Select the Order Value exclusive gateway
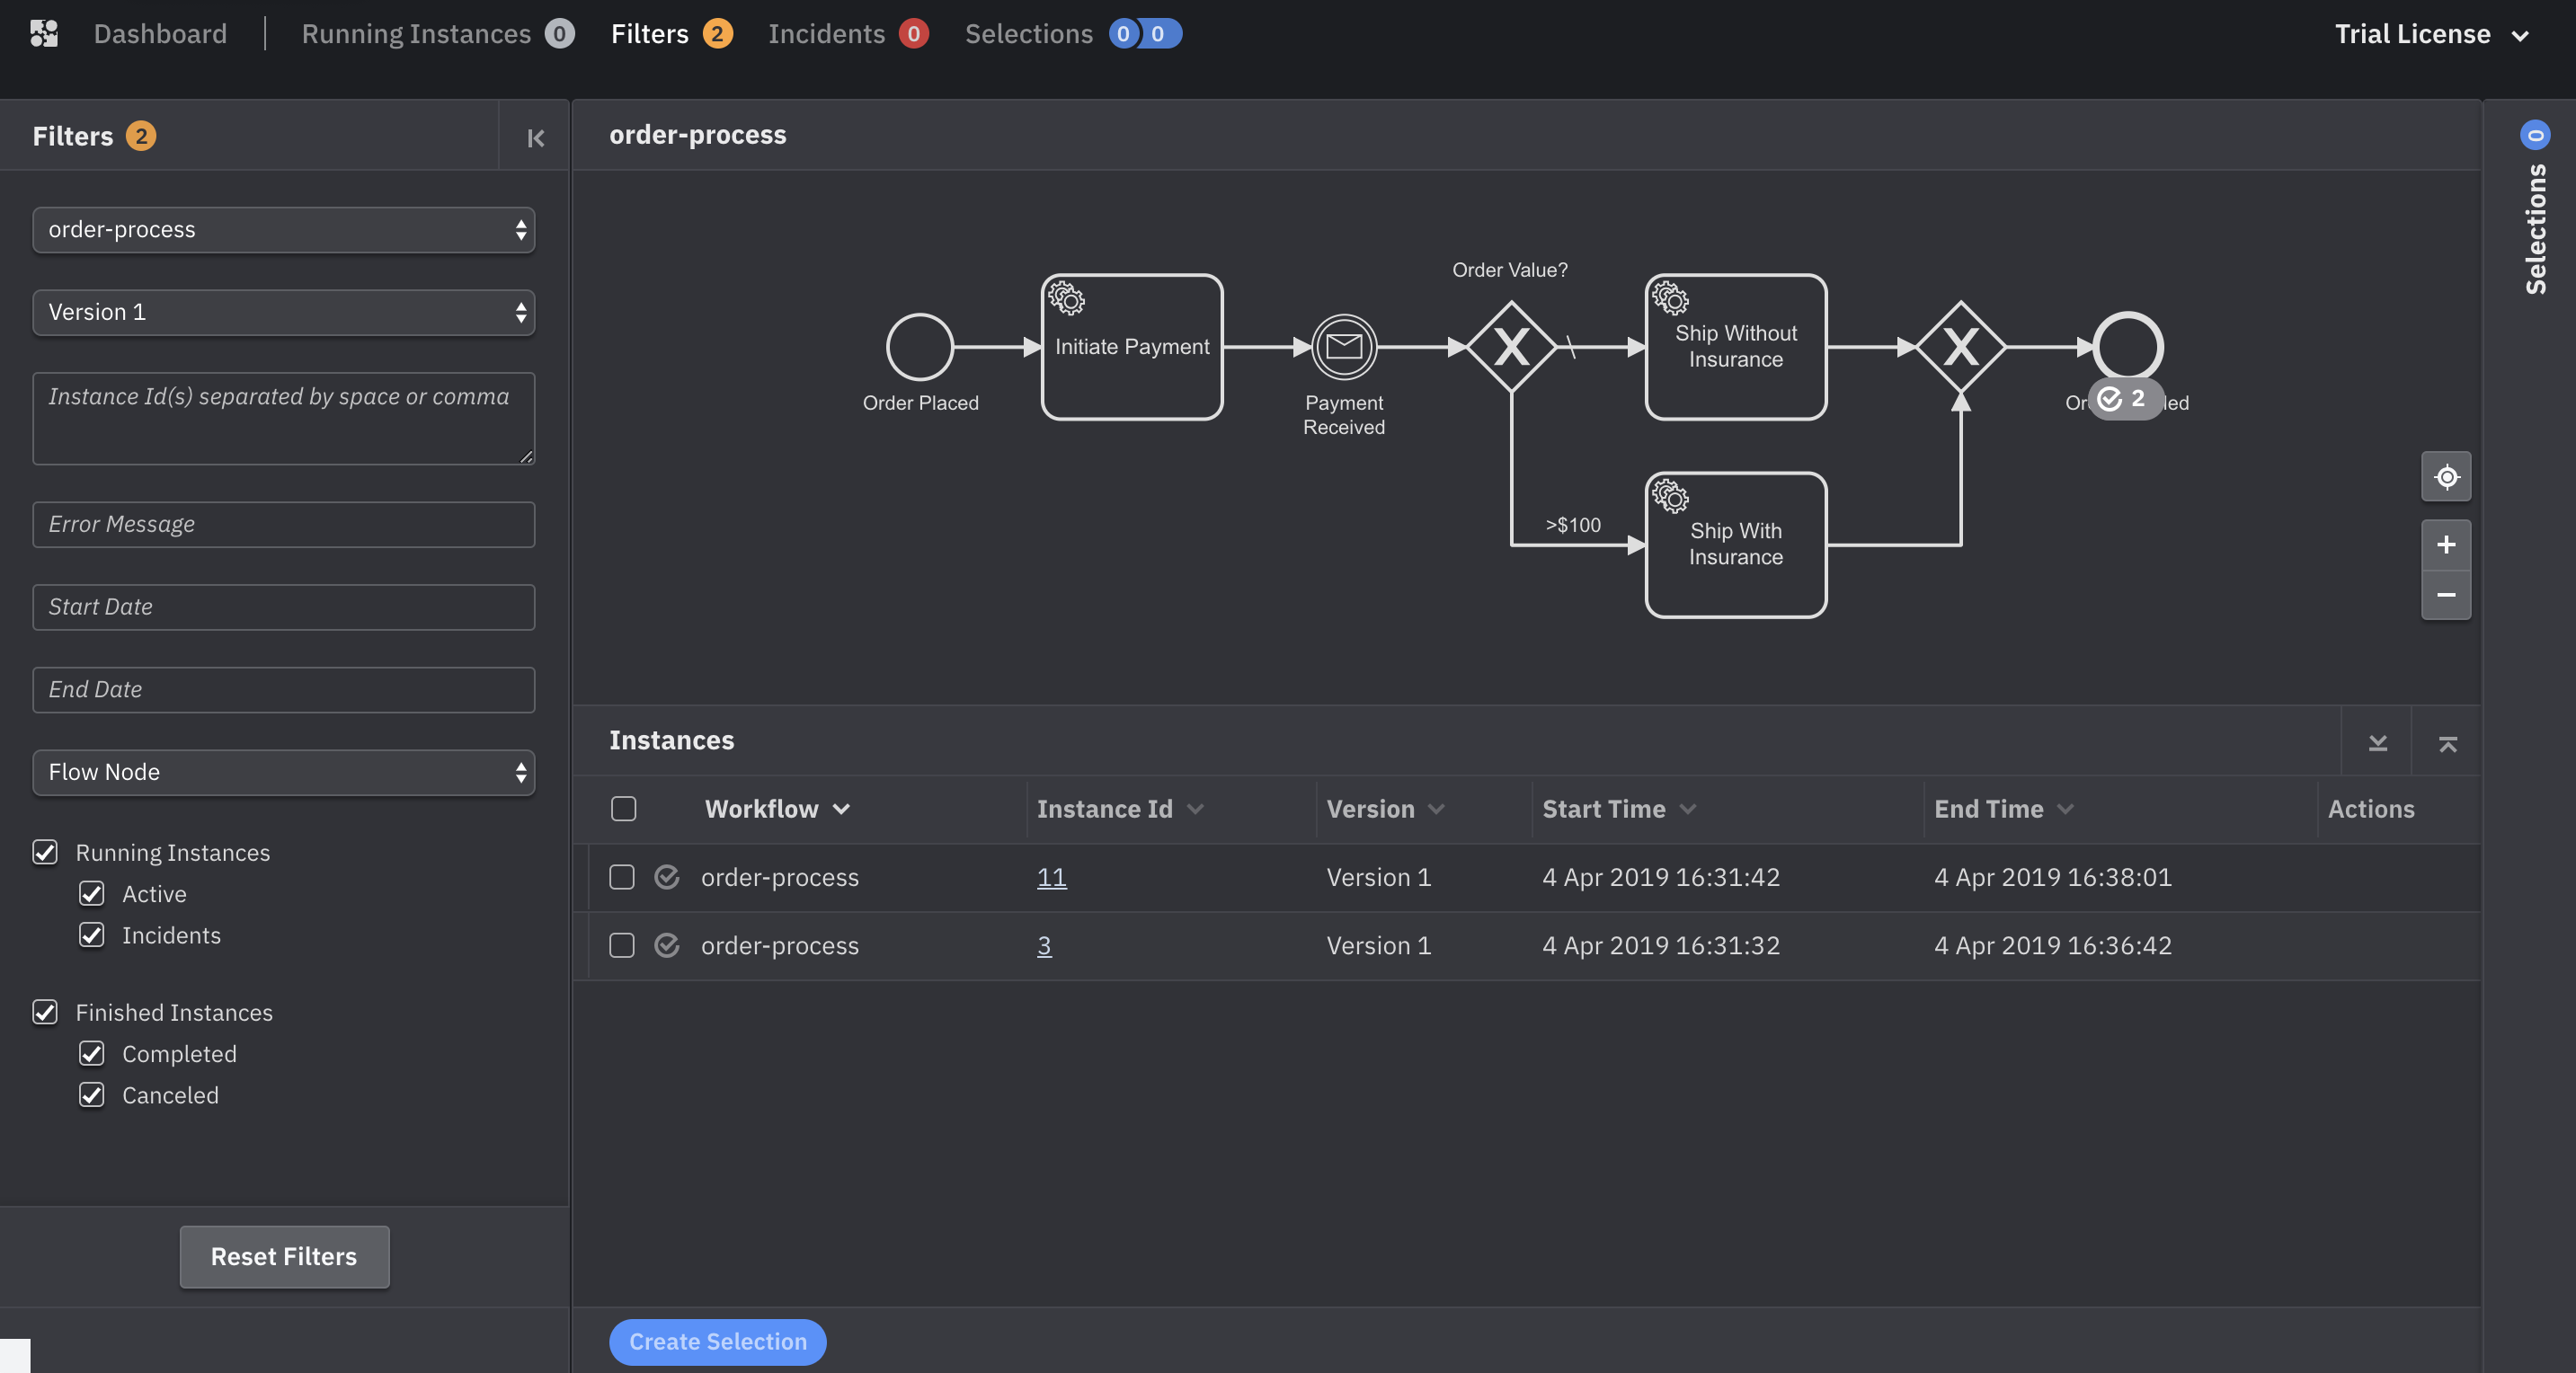This screenshot has height=1373, width=2576. (x=1511, y=347)
